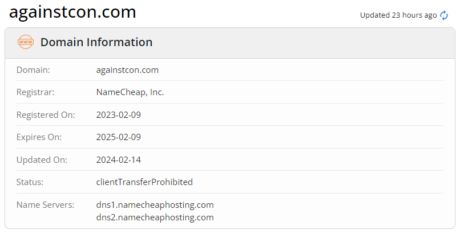Click the registered date 2023-02-09
The image size is (460, 234).
119,114
